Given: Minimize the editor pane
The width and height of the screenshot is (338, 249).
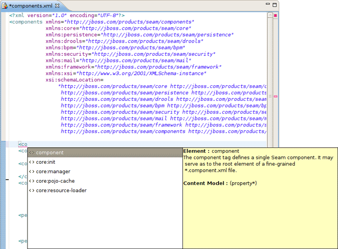Looking at the screenshot, I should (266, 5).
